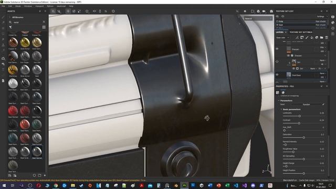Click the camera screenshot icon in viewport toolbar

tap(271, 11)
